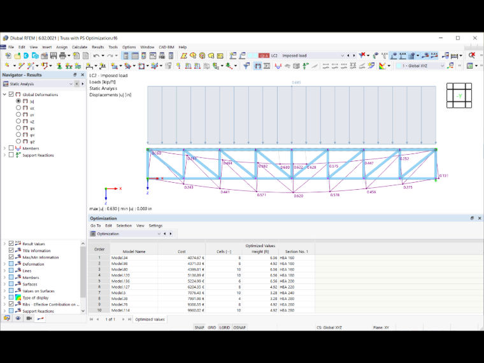Screen dimensions: 484x363
Task: Uncheck the Title Information checkbox
Action: (x=11, y=250)
